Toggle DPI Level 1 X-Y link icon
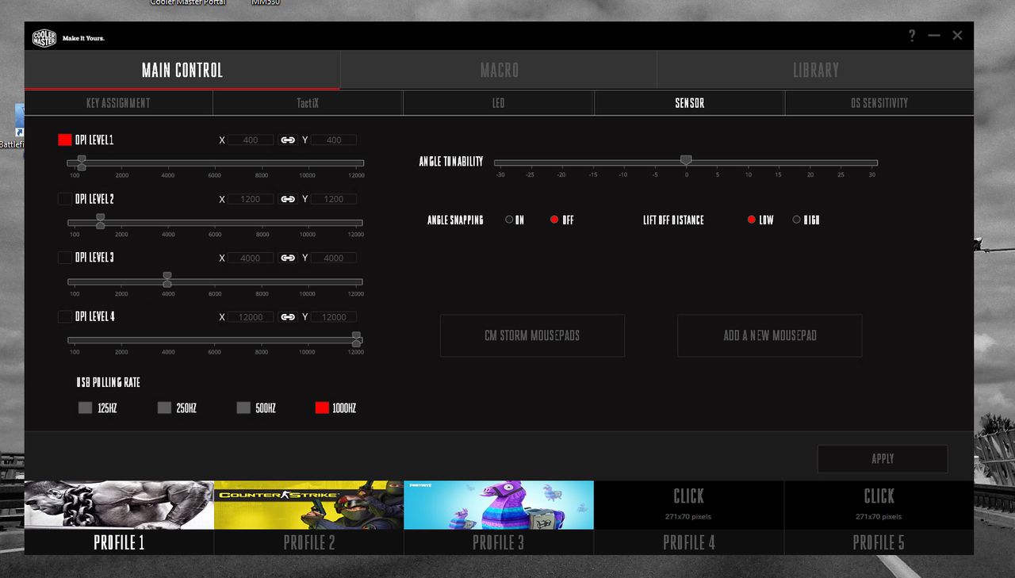The width and height of the screenshot is (1015, 578). coord(288,140)
